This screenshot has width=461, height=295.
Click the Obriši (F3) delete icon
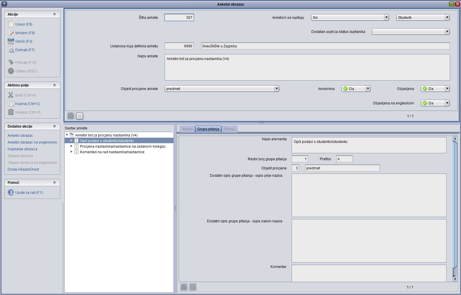[x=11, y=41]
